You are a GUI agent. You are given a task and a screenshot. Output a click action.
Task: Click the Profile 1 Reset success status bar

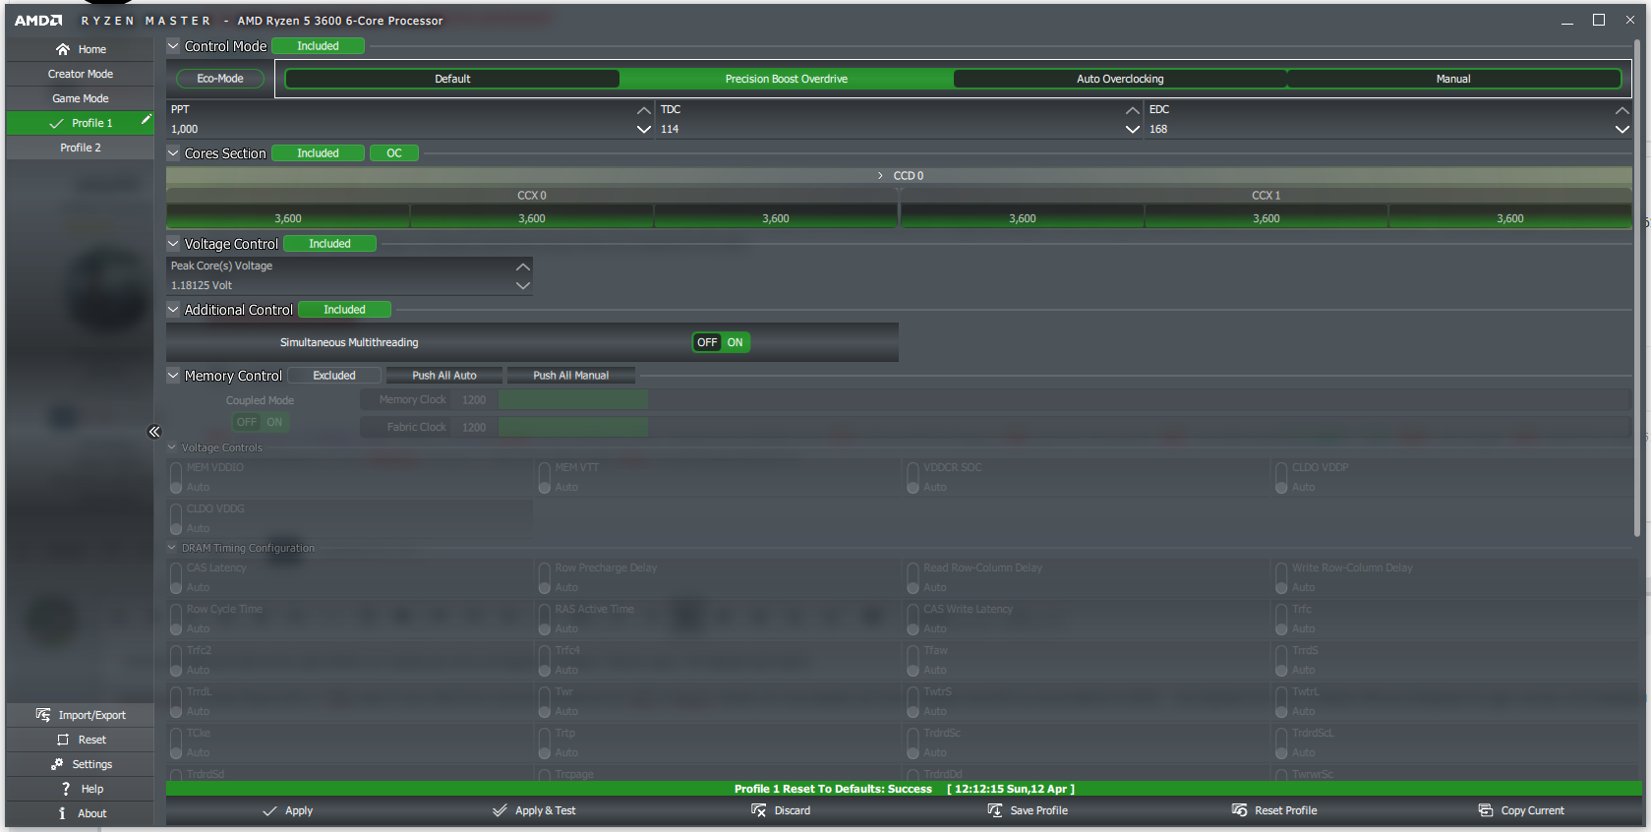click(x=904, y=789)
